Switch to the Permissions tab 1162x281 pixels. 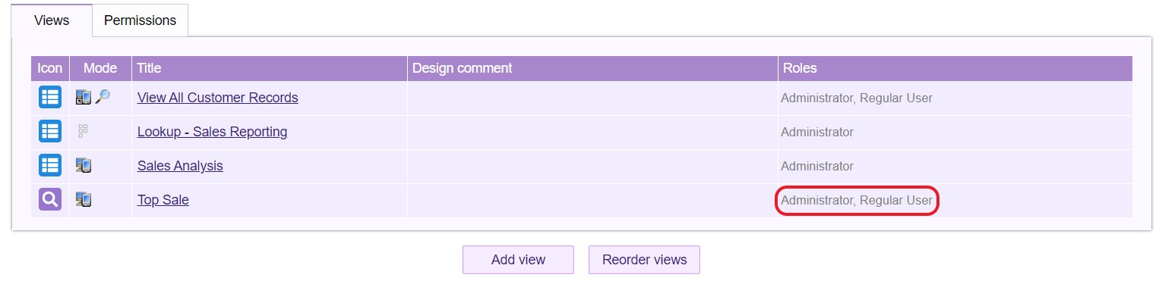click(x=140, y=20)
